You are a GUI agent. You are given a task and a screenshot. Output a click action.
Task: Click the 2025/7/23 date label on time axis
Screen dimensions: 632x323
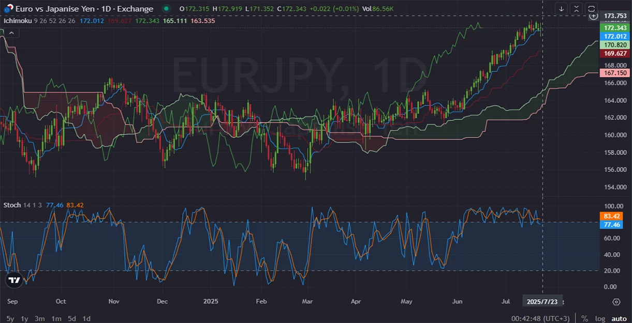[x=542, y=301]
